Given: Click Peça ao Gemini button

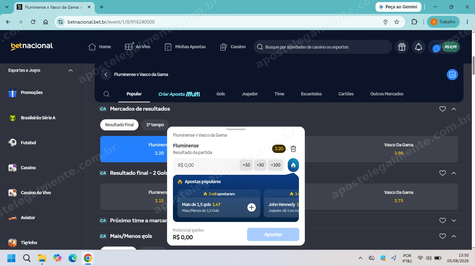Looking at the screenshot, I should [x=398, y=7].
